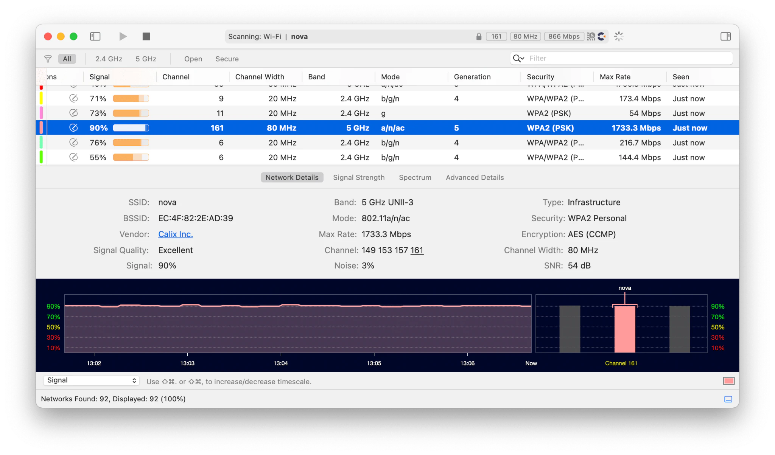This screenshot has width=775, height=455.
Task: Toggle the right sidebar icon
Action: click(726, 36)
